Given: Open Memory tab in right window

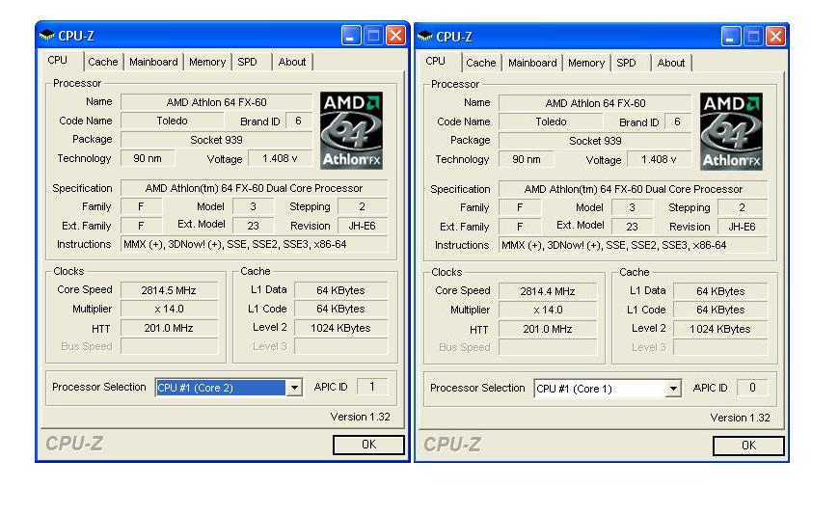Looking at the screenshot, I should point(586,63).
